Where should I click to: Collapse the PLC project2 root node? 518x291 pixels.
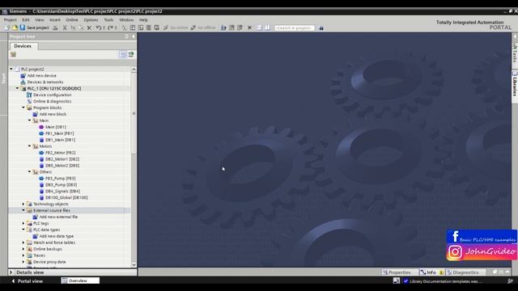coord(11,70)
